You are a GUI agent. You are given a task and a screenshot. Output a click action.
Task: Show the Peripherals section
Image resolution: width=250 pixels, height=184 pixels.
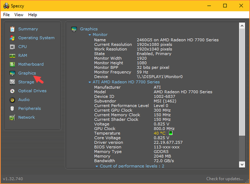click(x=30, y=108)
